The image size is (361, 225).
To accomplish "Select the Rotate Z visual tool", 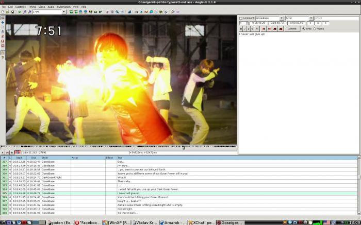I will pyautogui.click(x=3, y=27).
